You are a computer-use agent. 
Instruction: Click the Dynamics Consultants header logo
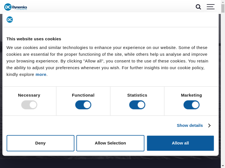tap(16, 7)
